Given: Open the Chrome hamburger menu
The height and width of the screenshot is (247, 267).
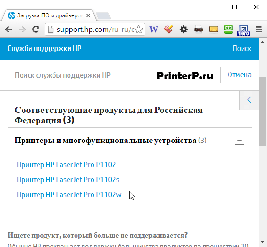Looking at the screenshot, I should tap(259, 30).
